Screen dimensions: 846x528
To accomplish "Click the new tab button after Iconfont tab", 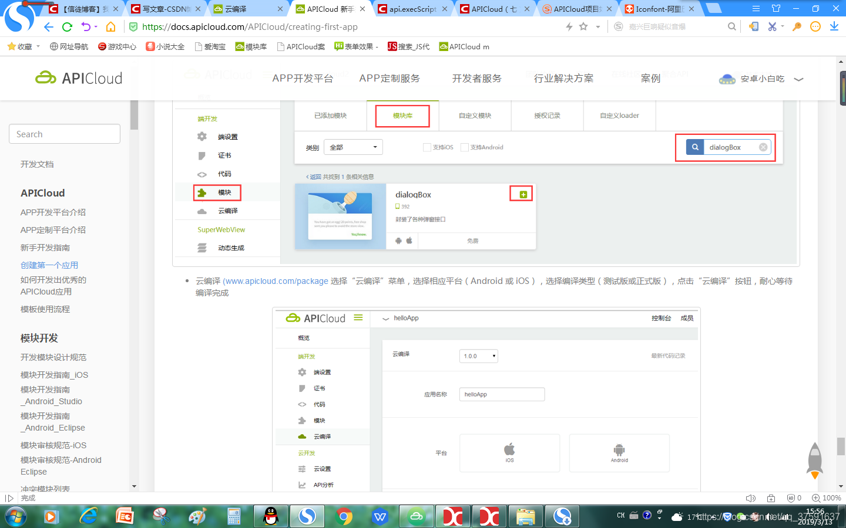I will point(713,8).
